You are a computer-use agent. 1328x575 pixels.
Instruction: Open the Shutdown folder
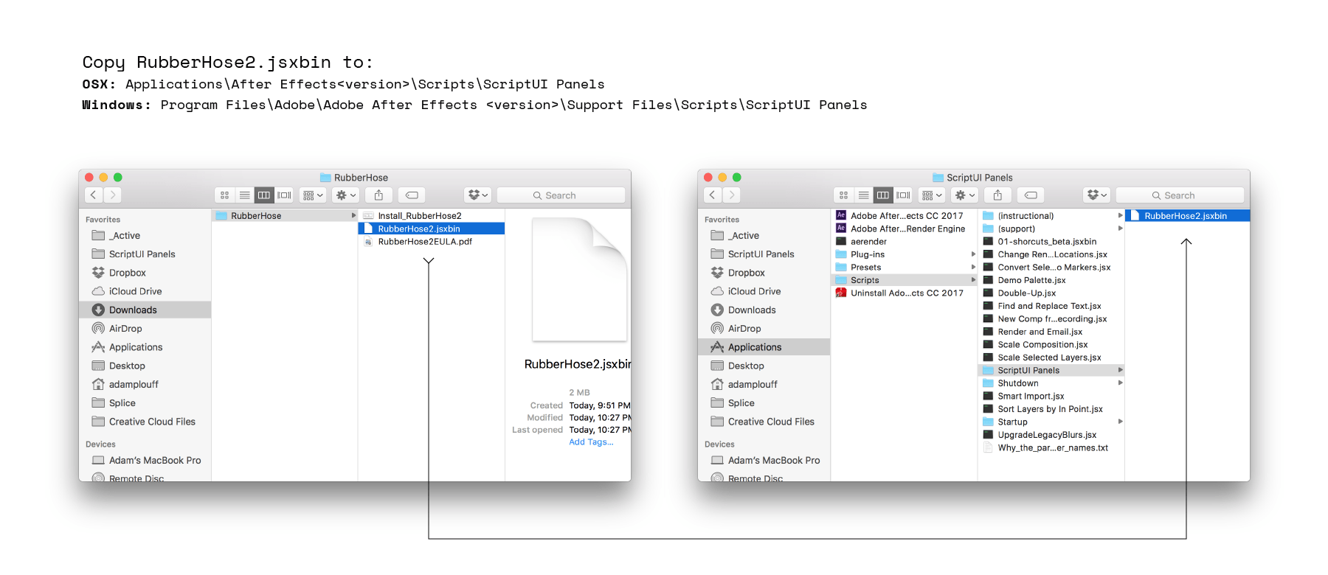click(x=1051, y=383)
